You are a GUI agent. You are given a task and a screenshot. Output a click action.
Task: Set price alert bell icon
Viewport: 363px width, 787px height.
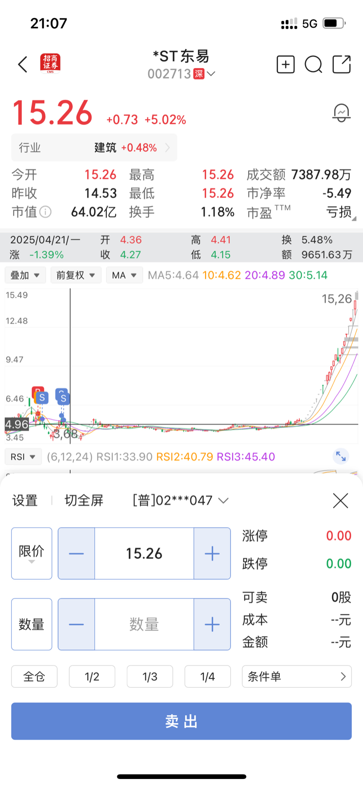point(341,113)
